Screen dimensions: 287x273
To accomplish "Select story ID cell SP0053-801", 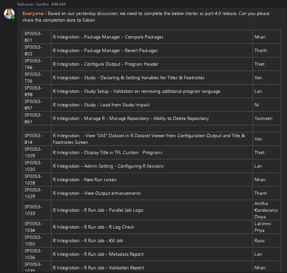I will pyautogui.click(x=37, y=37).
